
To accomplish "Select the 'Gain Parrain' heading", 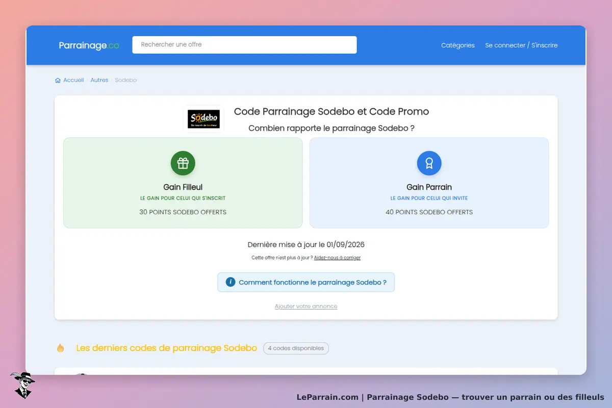I will [429, 187].
